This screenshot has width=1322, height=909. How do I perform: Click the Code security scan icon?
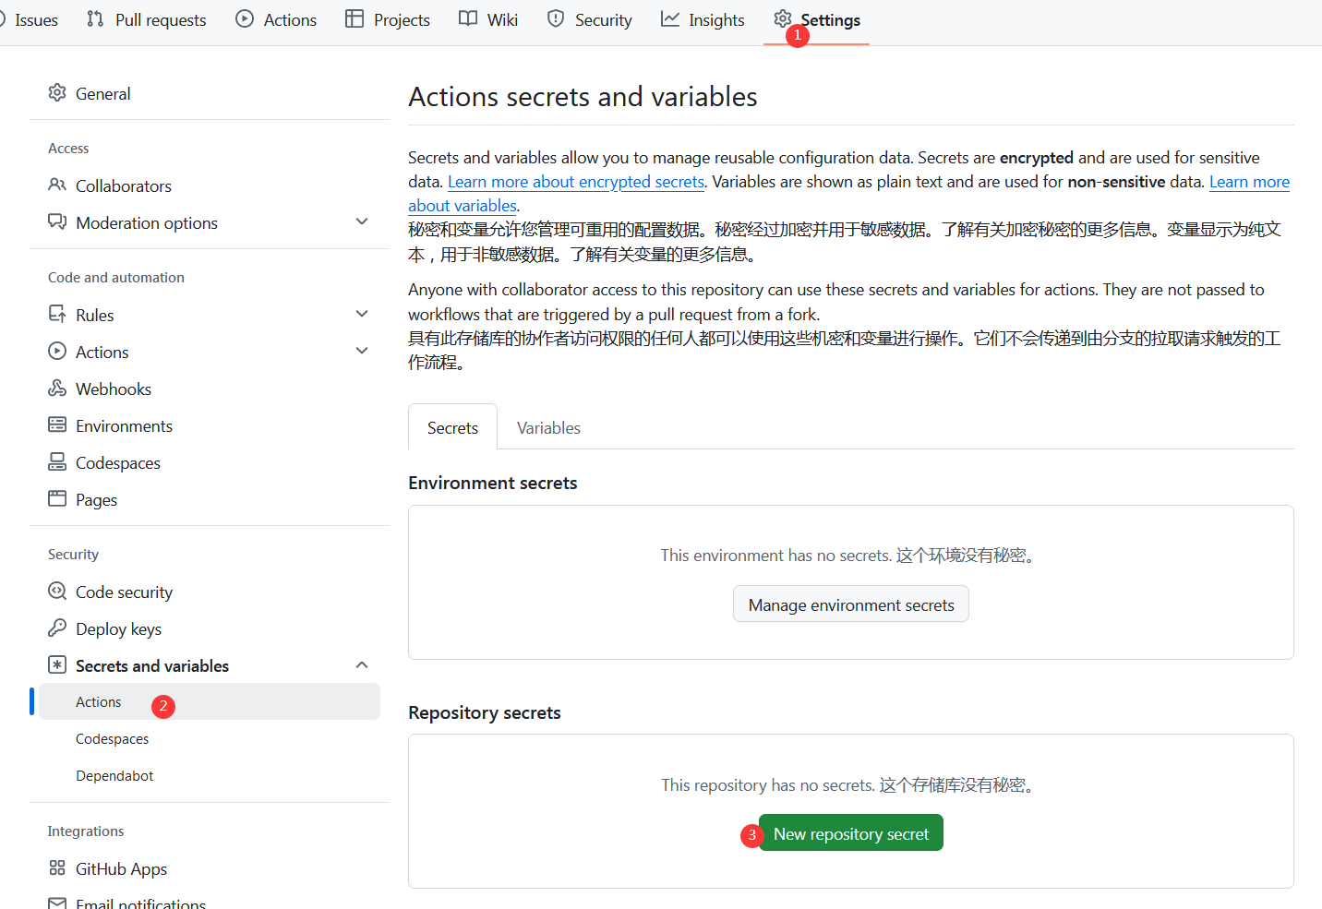(57, 591)
